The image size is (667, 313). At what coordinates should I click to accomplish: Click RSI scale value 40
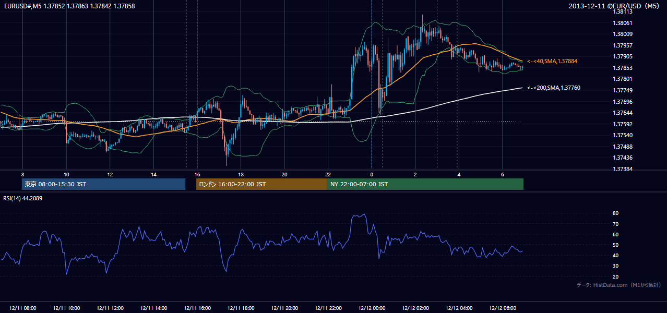[x=615, y=255]
